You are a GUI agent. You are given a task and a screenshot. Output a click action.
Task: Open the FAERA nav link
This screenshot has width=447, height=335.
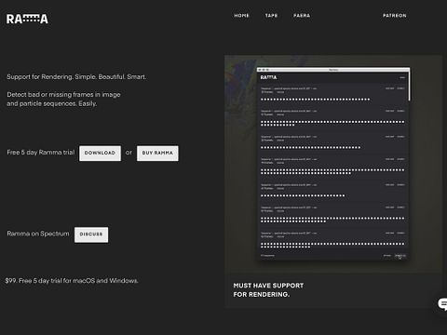pos(302,16)
